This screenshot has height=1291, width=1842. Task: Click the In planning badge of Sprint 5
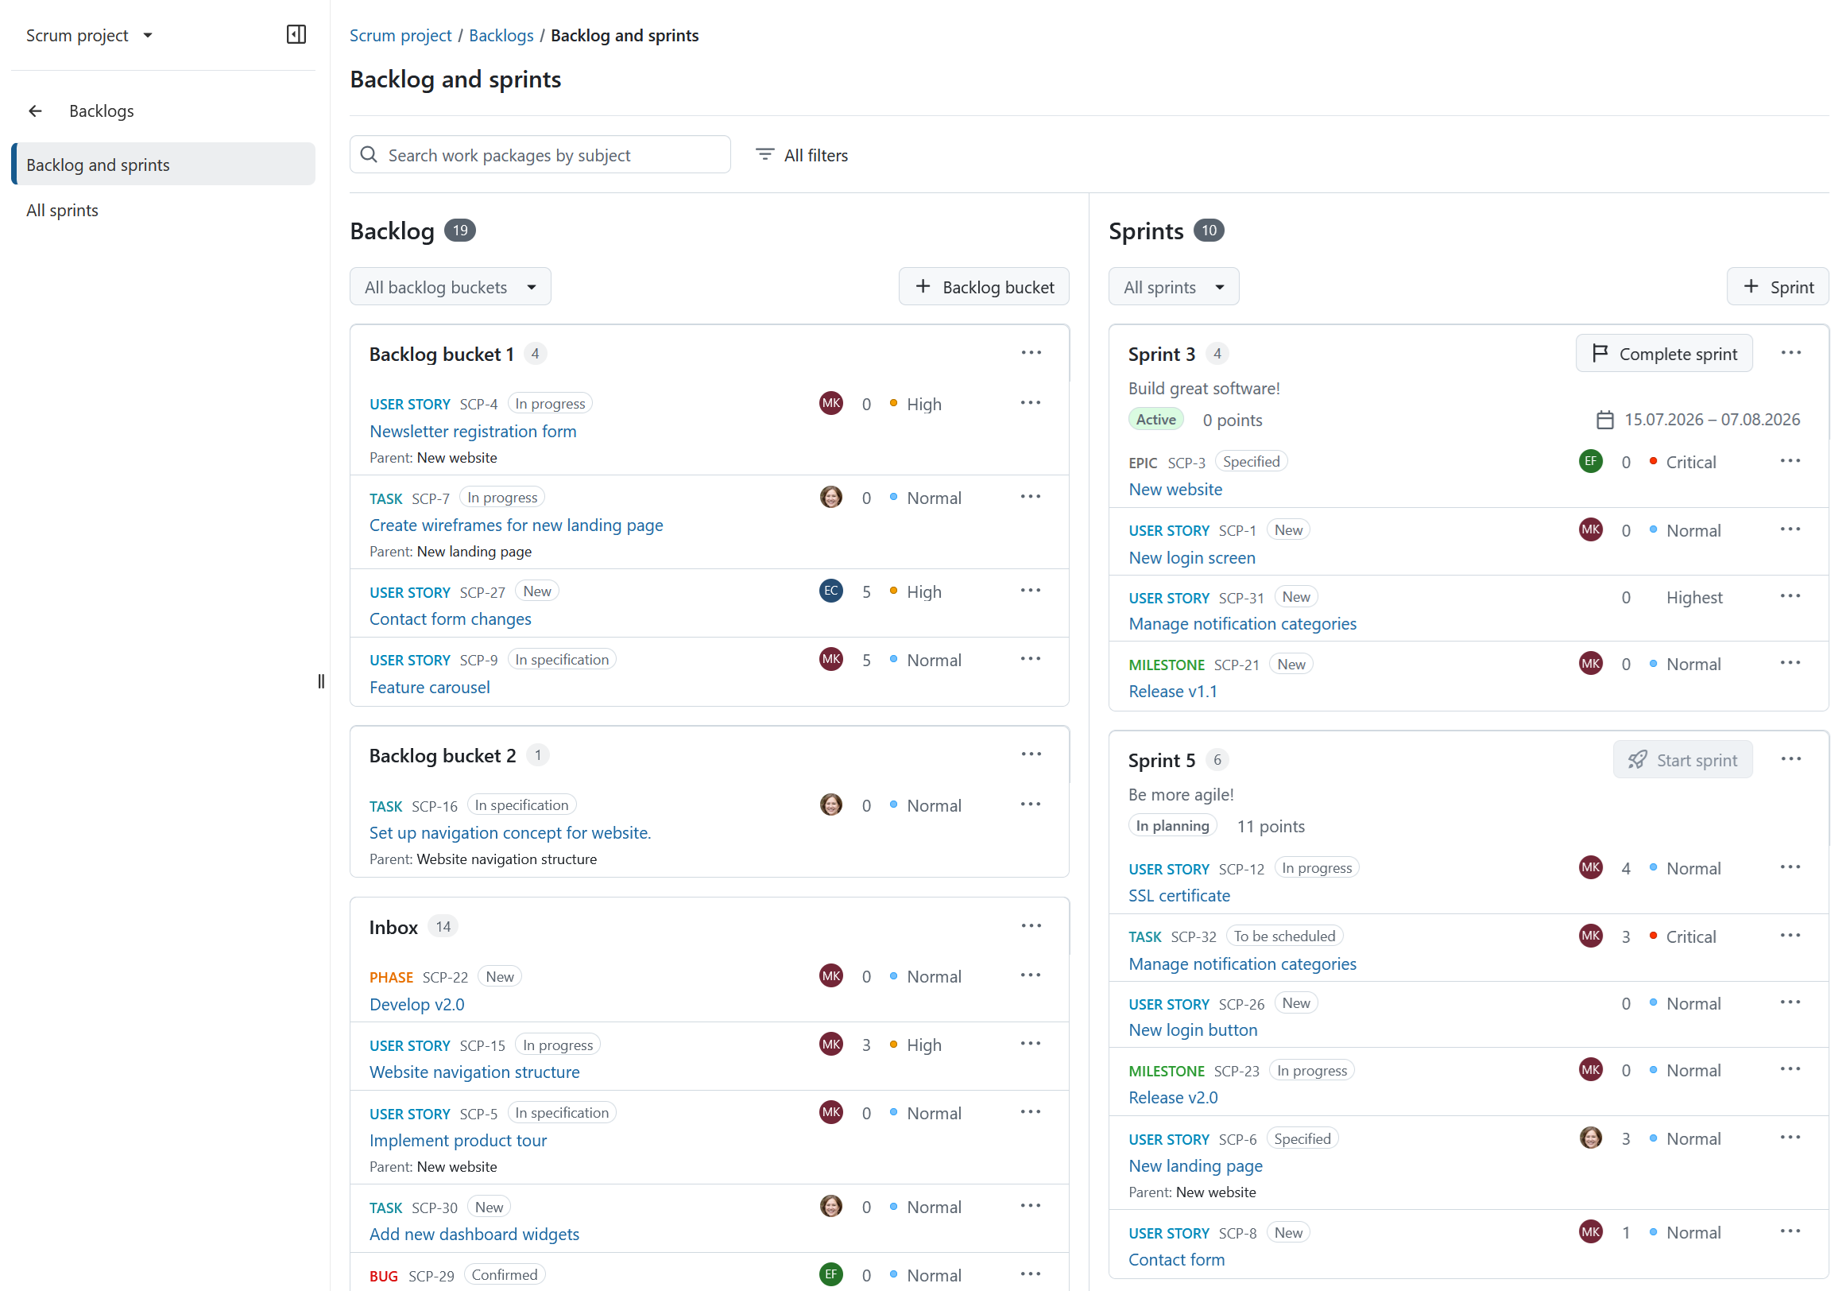tap(1171, 825)
